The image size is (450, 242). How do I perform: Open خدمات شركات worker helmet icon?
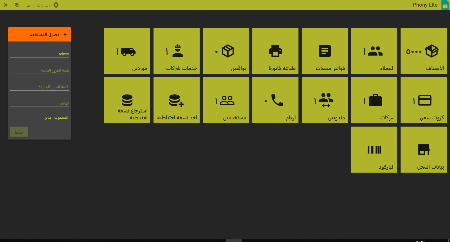tap(178, 51)
